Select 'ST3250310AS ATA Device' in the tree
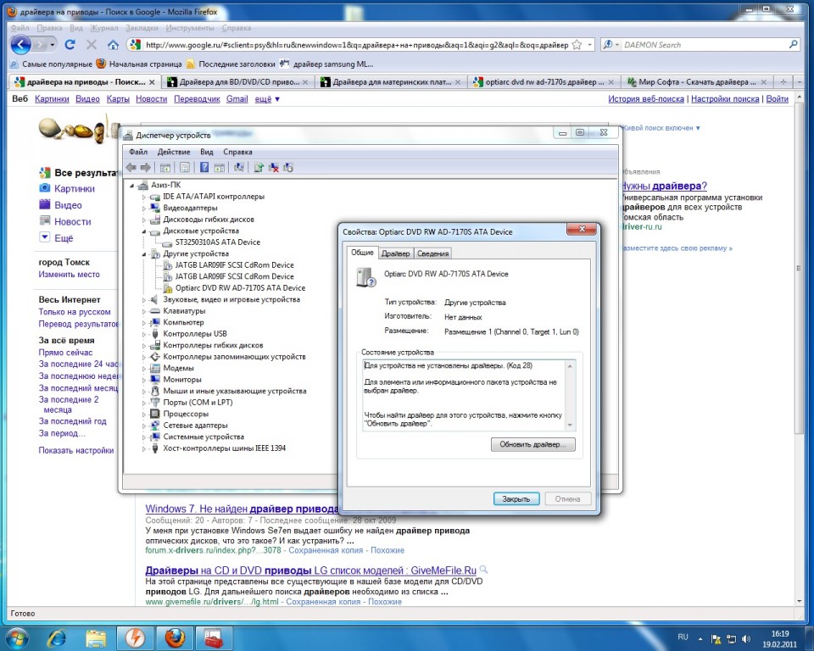814x651 pixels. [x=218, y=242]
